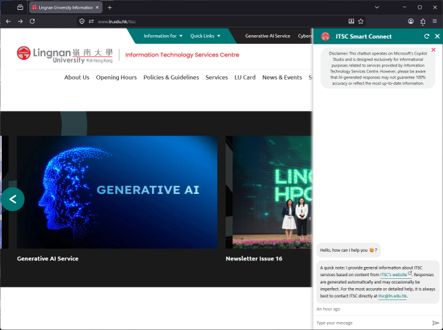The image size is (443, 330).
Task: Click the Type your message input field
Action: point(373,323)
